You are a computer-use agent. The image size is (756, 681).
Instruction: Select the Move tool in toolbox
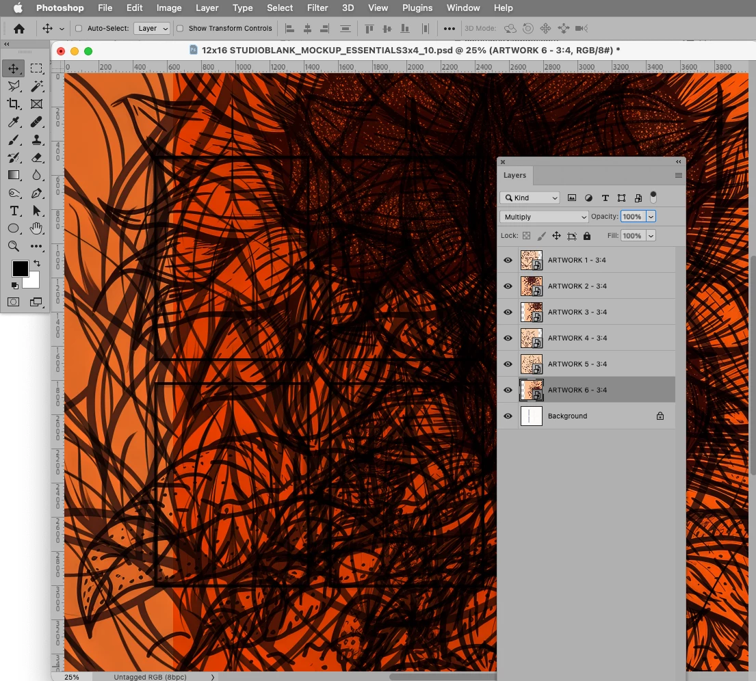tap(14, 68)
